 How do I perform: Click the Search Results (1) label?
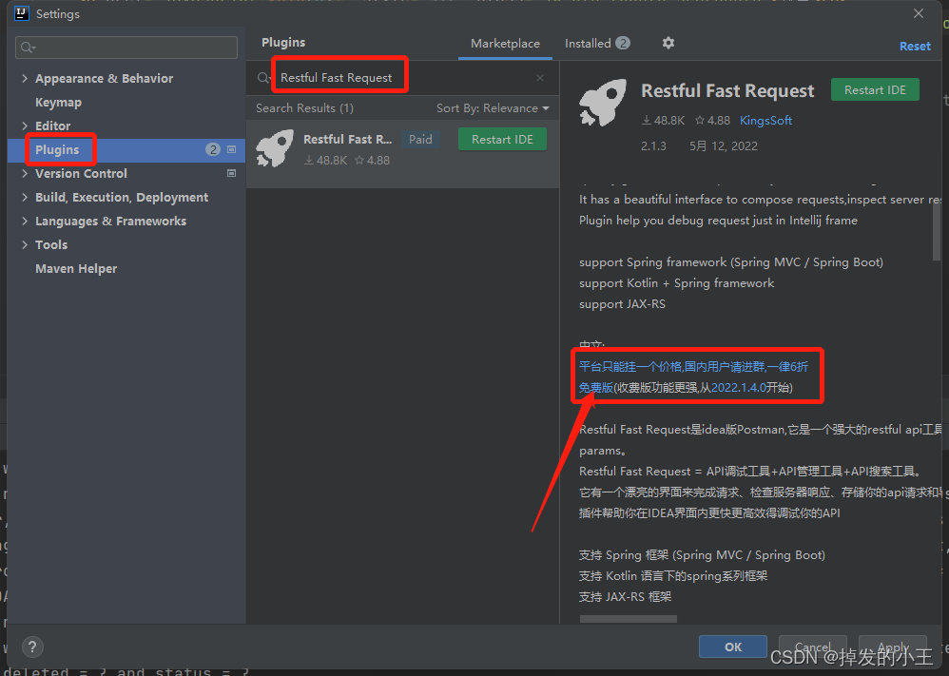[x=304, y=108]
